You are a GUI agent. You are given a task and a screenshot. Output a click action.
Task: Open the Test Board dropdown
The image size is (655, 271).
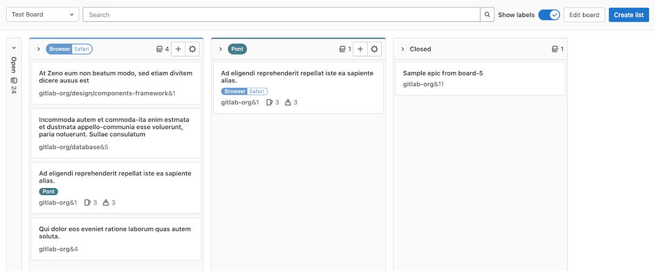42,15
